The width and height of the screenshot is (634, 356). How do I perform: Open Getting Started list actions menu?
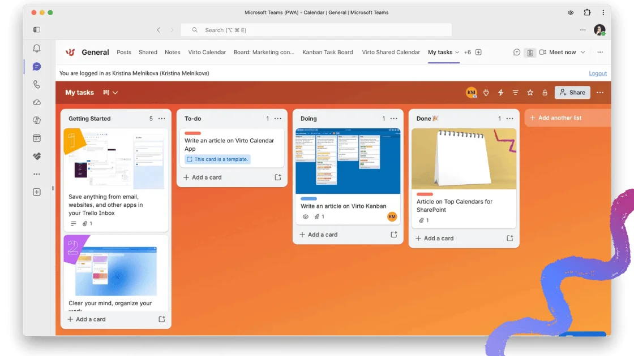click(162, 119)
